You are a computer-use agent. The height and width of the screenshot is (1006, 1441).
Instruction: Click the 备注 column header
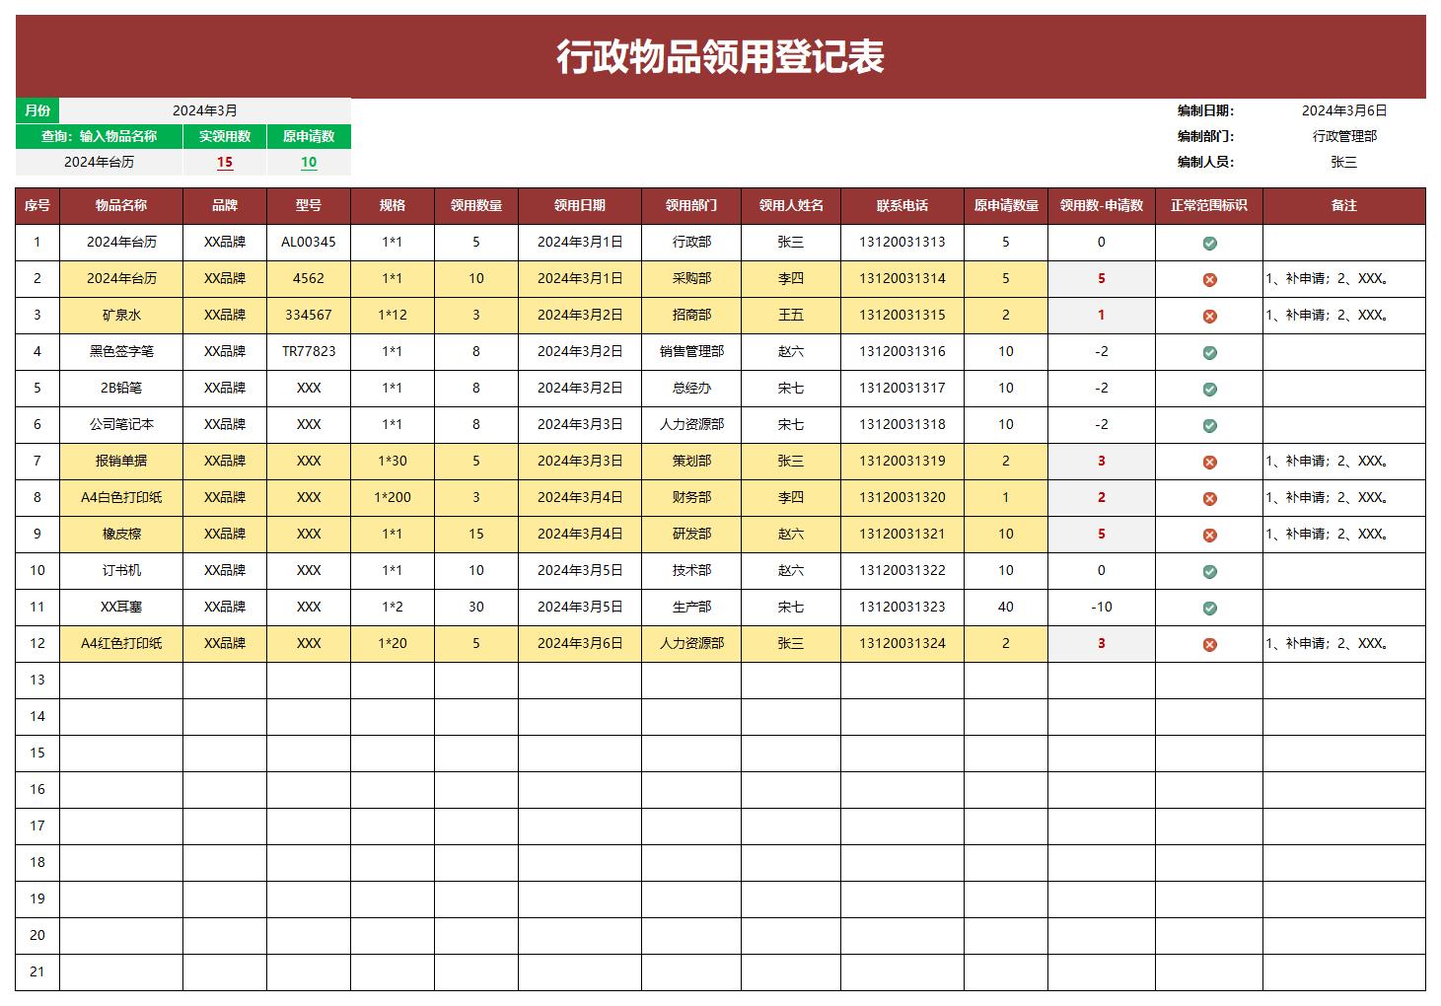(1344, 205)
